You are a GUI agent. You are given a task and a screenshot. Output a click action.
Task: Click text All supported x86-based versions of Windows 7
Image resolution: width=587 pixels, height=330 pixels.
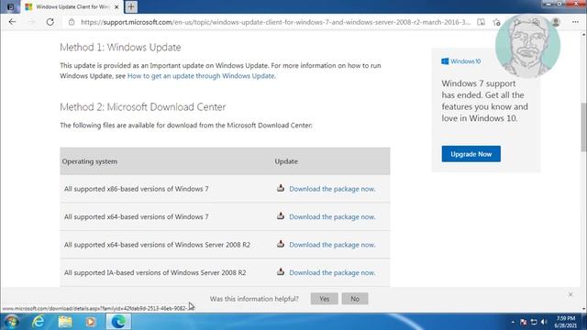[x=137, y=189]
